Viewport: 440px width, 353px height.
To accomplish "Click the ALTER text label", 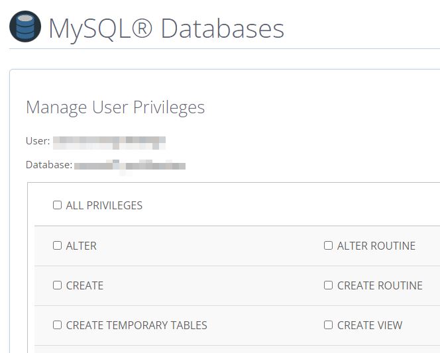I will [81, 246].
